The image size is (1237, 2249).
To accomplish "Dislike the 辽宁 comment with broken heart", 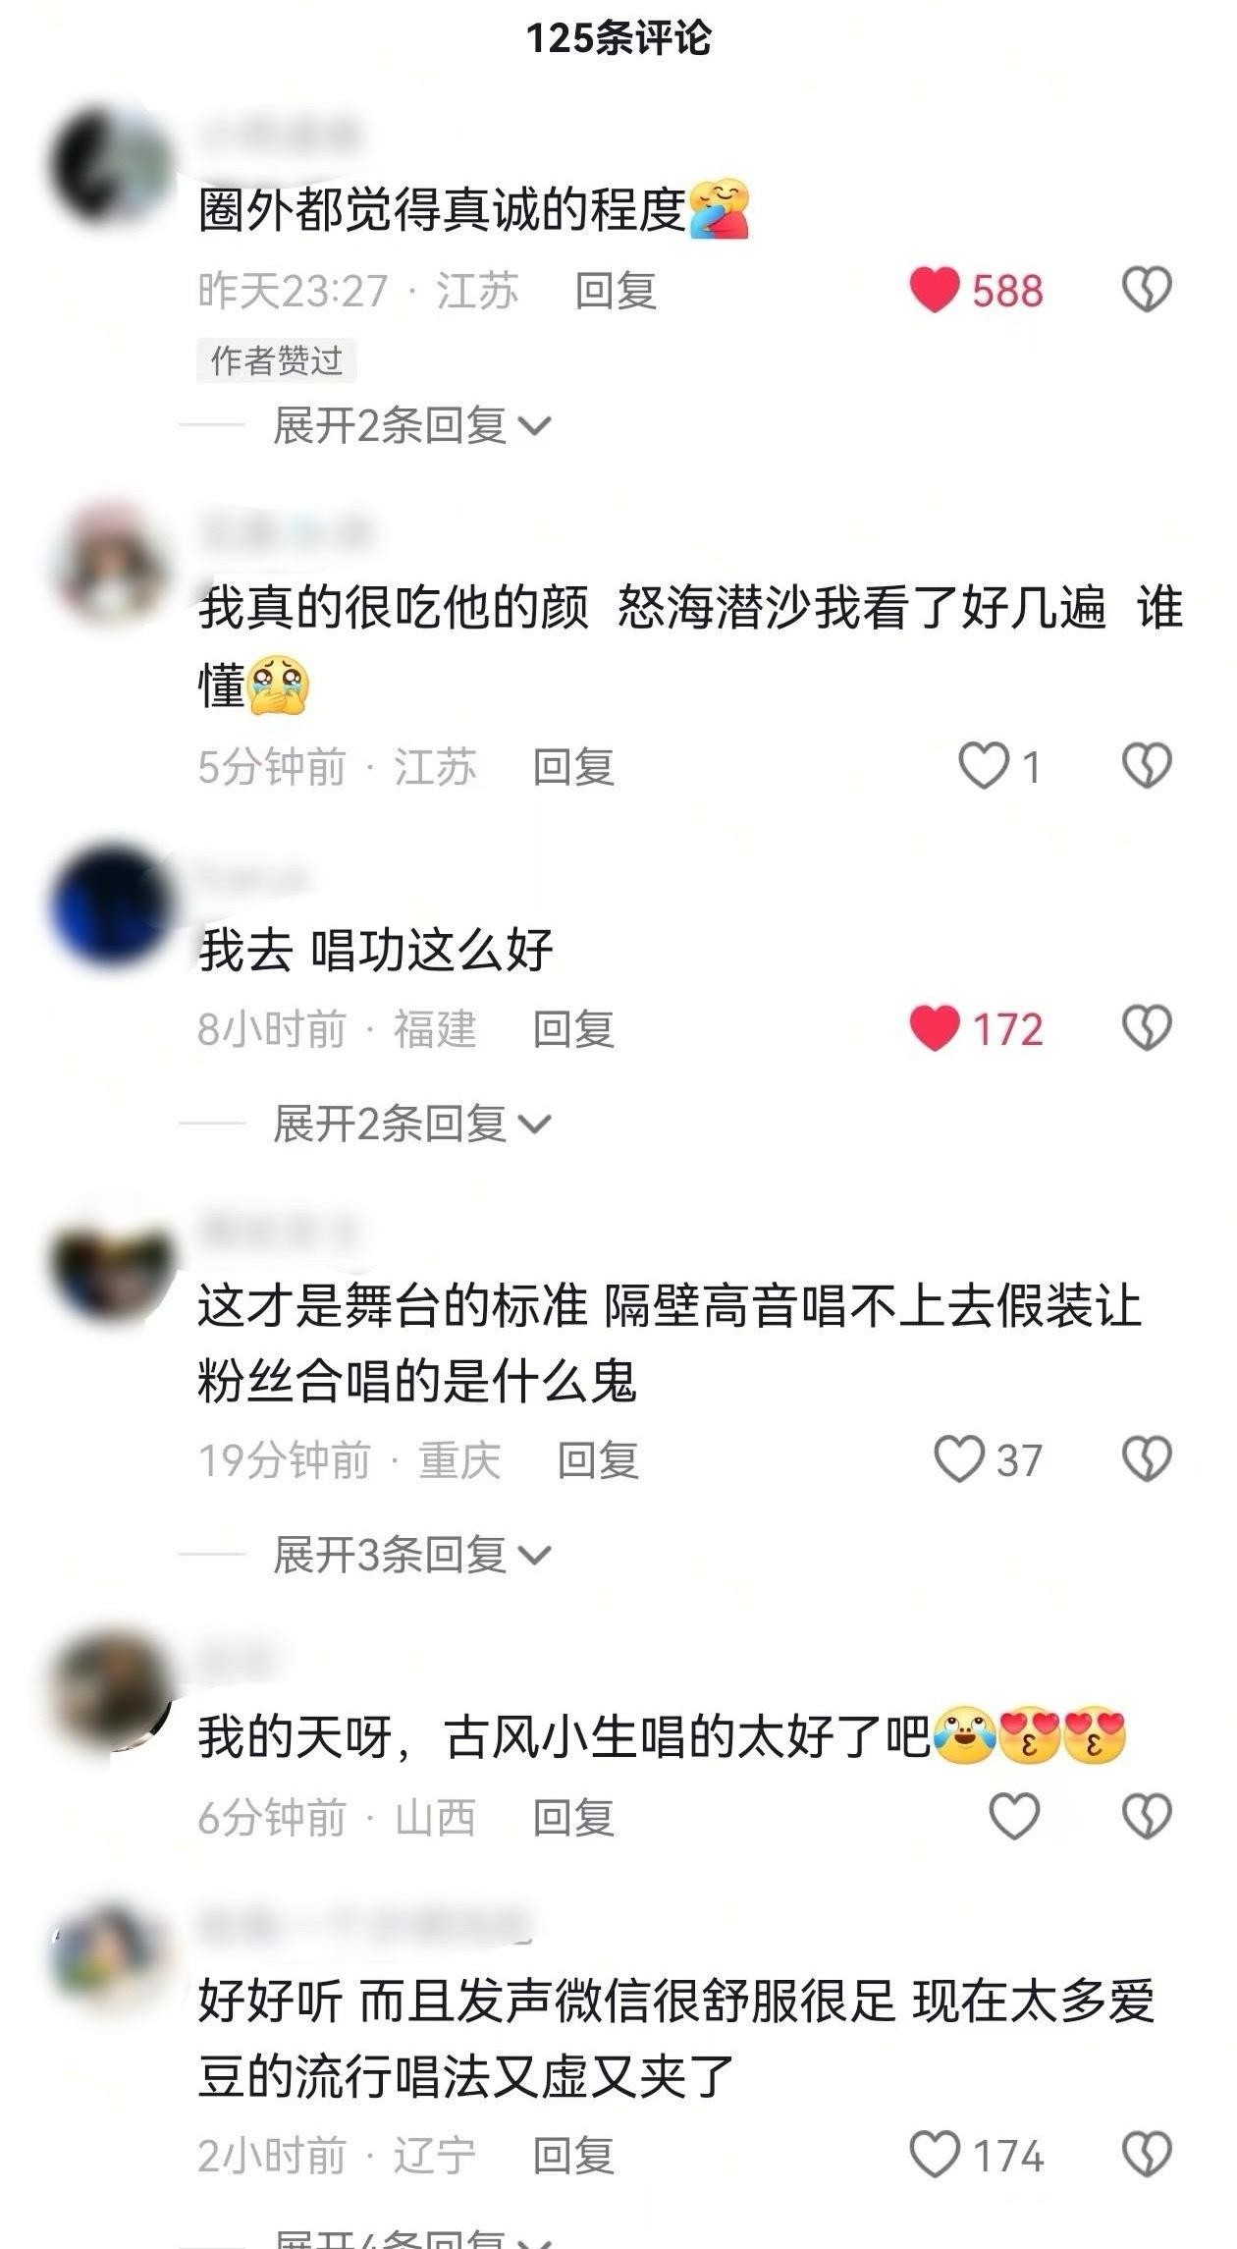I will pyautogui.click(x=1148, y=2155).
